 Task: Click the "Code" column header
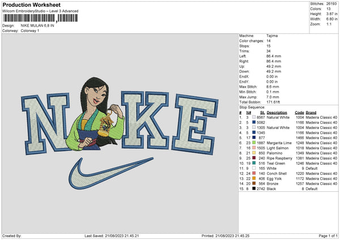click(x=299, y=113)
